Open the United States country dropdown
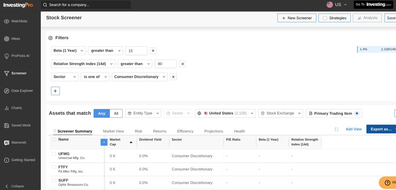Screen dimensions: 396x190 click(225, 113)
